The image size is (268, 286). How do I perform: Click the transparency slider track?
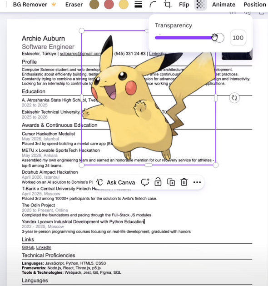189,38
